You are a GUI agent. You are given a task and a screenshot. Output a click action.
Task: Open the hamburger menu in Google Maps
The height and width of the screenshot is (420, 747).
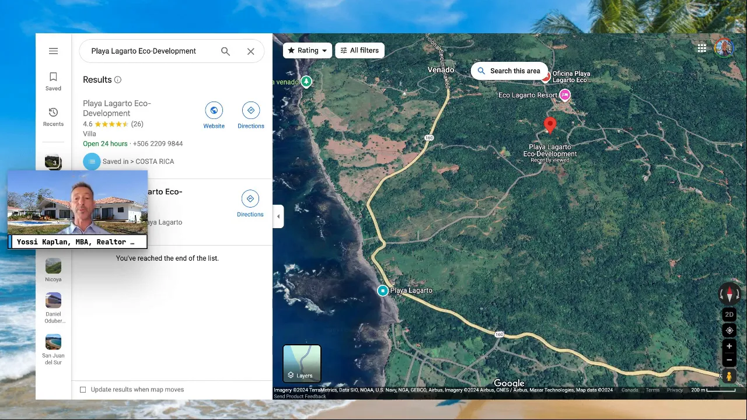tap(53, 51)
